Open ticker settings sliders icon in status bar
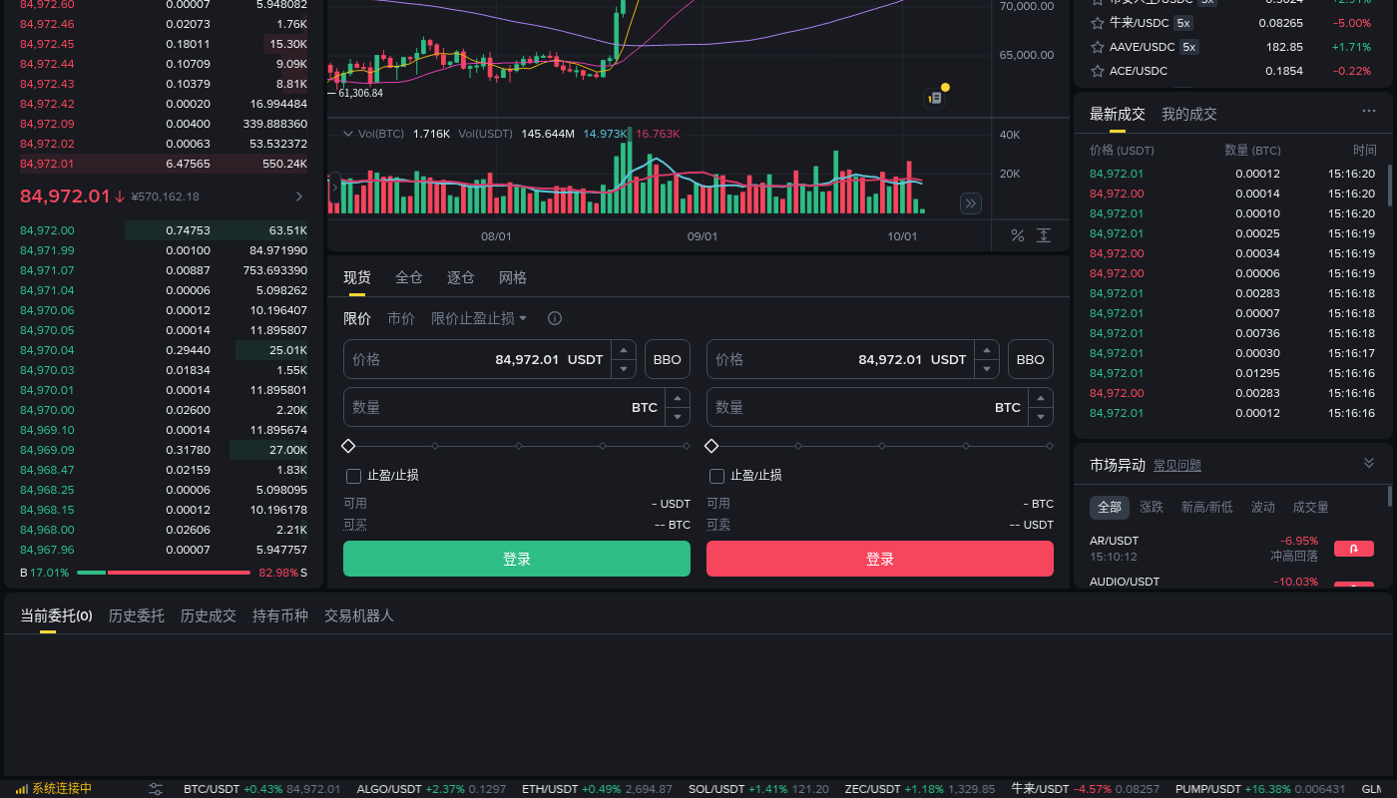 [156, 789]
